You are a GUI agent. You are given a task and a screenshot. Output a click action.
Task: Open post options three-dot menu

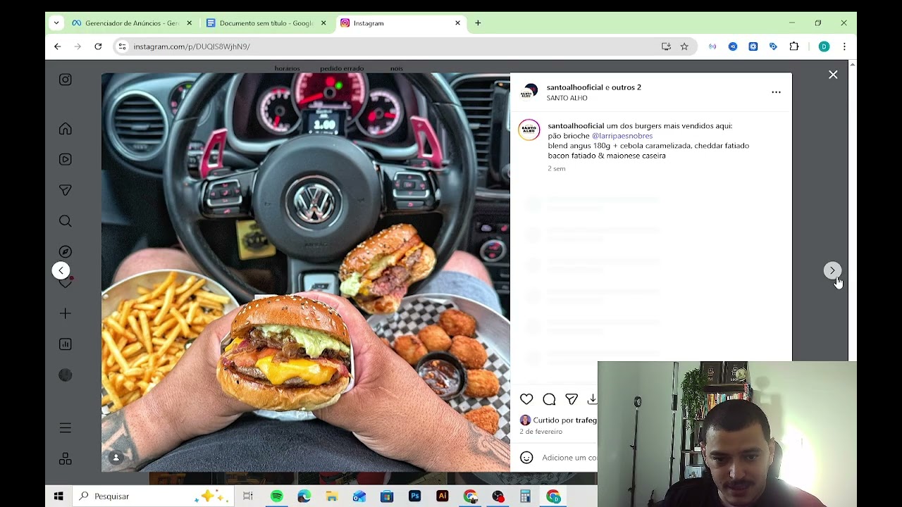(776, 92)
